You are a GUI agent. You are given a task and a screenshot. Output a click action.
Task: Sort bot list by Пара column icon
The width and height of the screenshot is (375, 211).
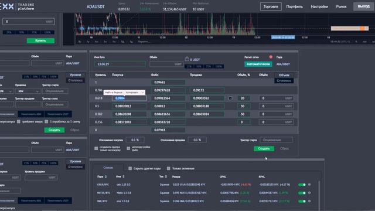105,176
